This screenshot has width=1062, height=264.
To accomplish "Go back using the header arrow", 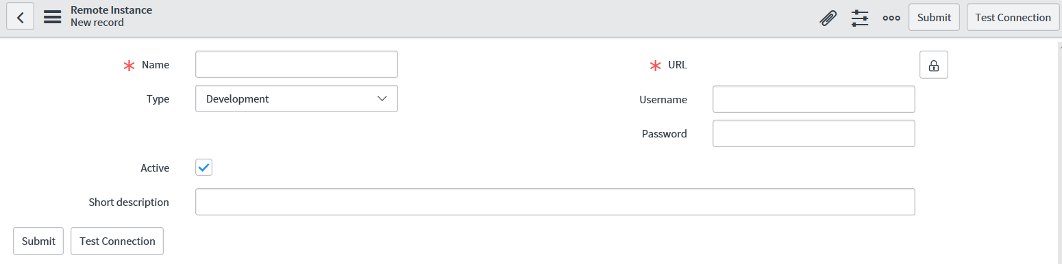I will [21, 17].
